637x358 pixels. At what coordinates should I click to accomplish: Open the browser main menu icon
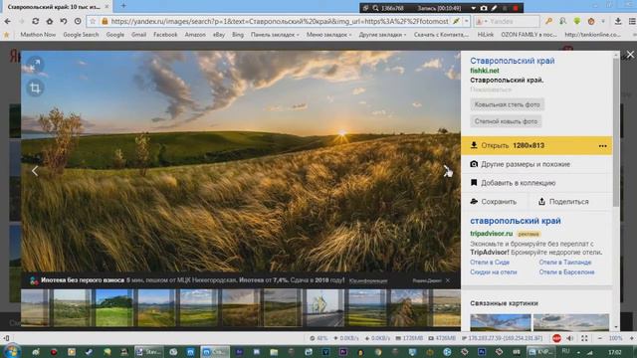click(632, 21)
